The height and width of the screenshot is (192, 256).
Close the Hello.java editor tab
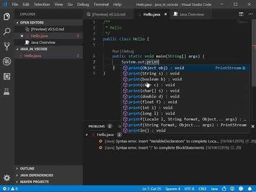[x=165, y=14]
